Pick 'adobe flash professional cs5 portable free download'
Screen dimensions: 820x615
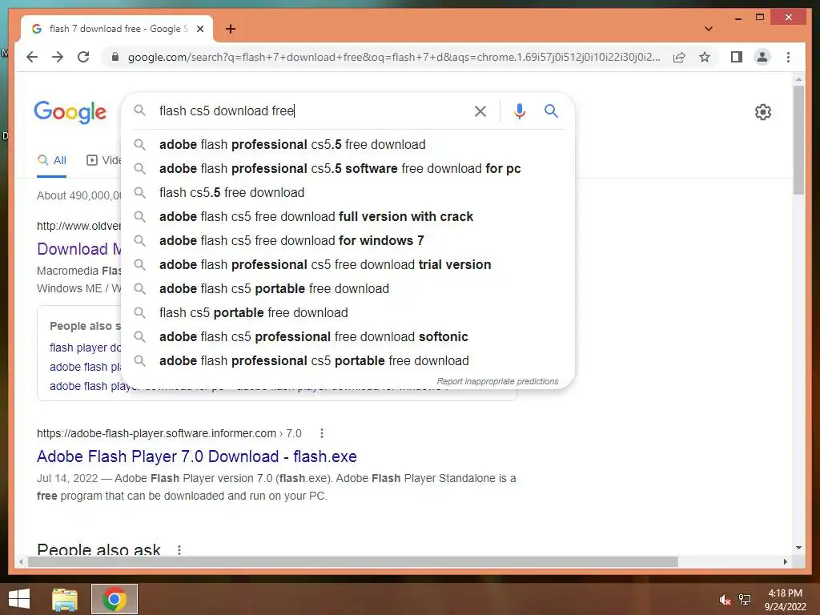point(348,361)
